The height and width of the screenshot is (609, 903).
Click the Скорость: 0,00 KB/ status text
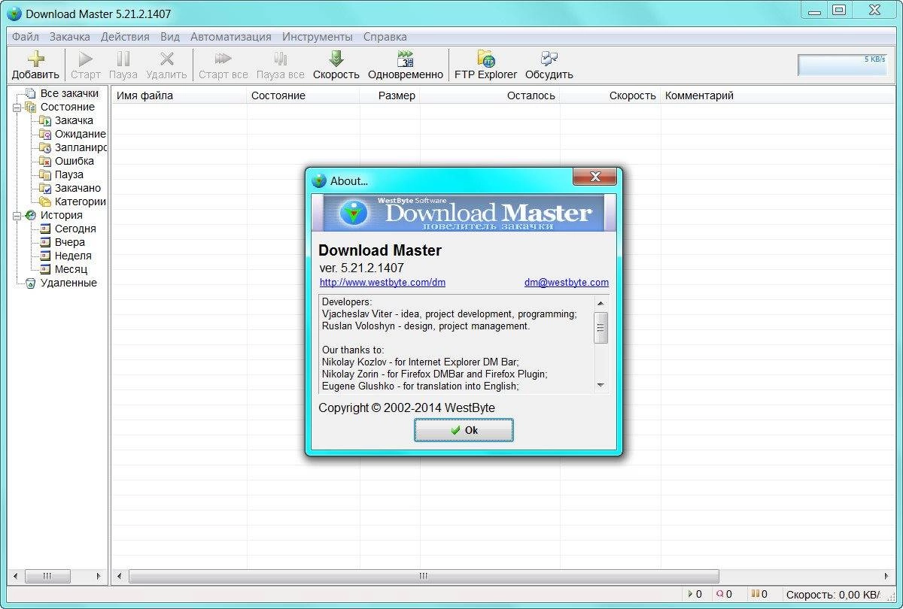tap(832, 594)
